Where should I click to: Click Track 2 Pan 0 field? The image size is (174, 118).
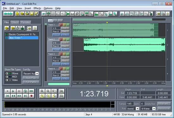click(x=57, y=46)
